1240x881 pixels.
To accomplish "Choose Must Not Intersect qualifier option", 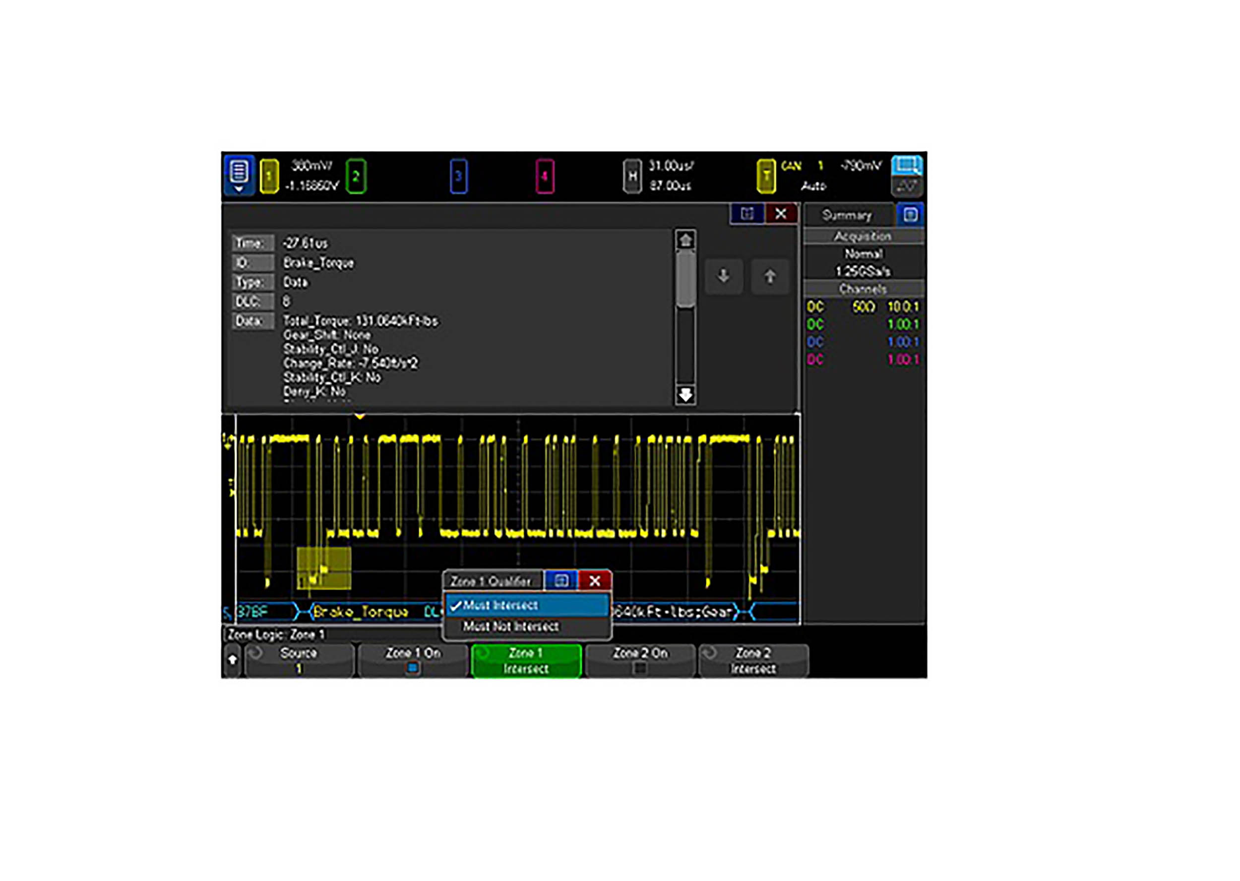I will point(510,627).
